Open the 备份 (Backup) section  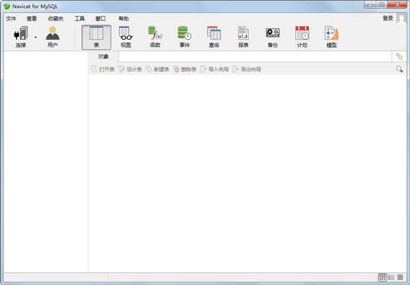(273, 37)
